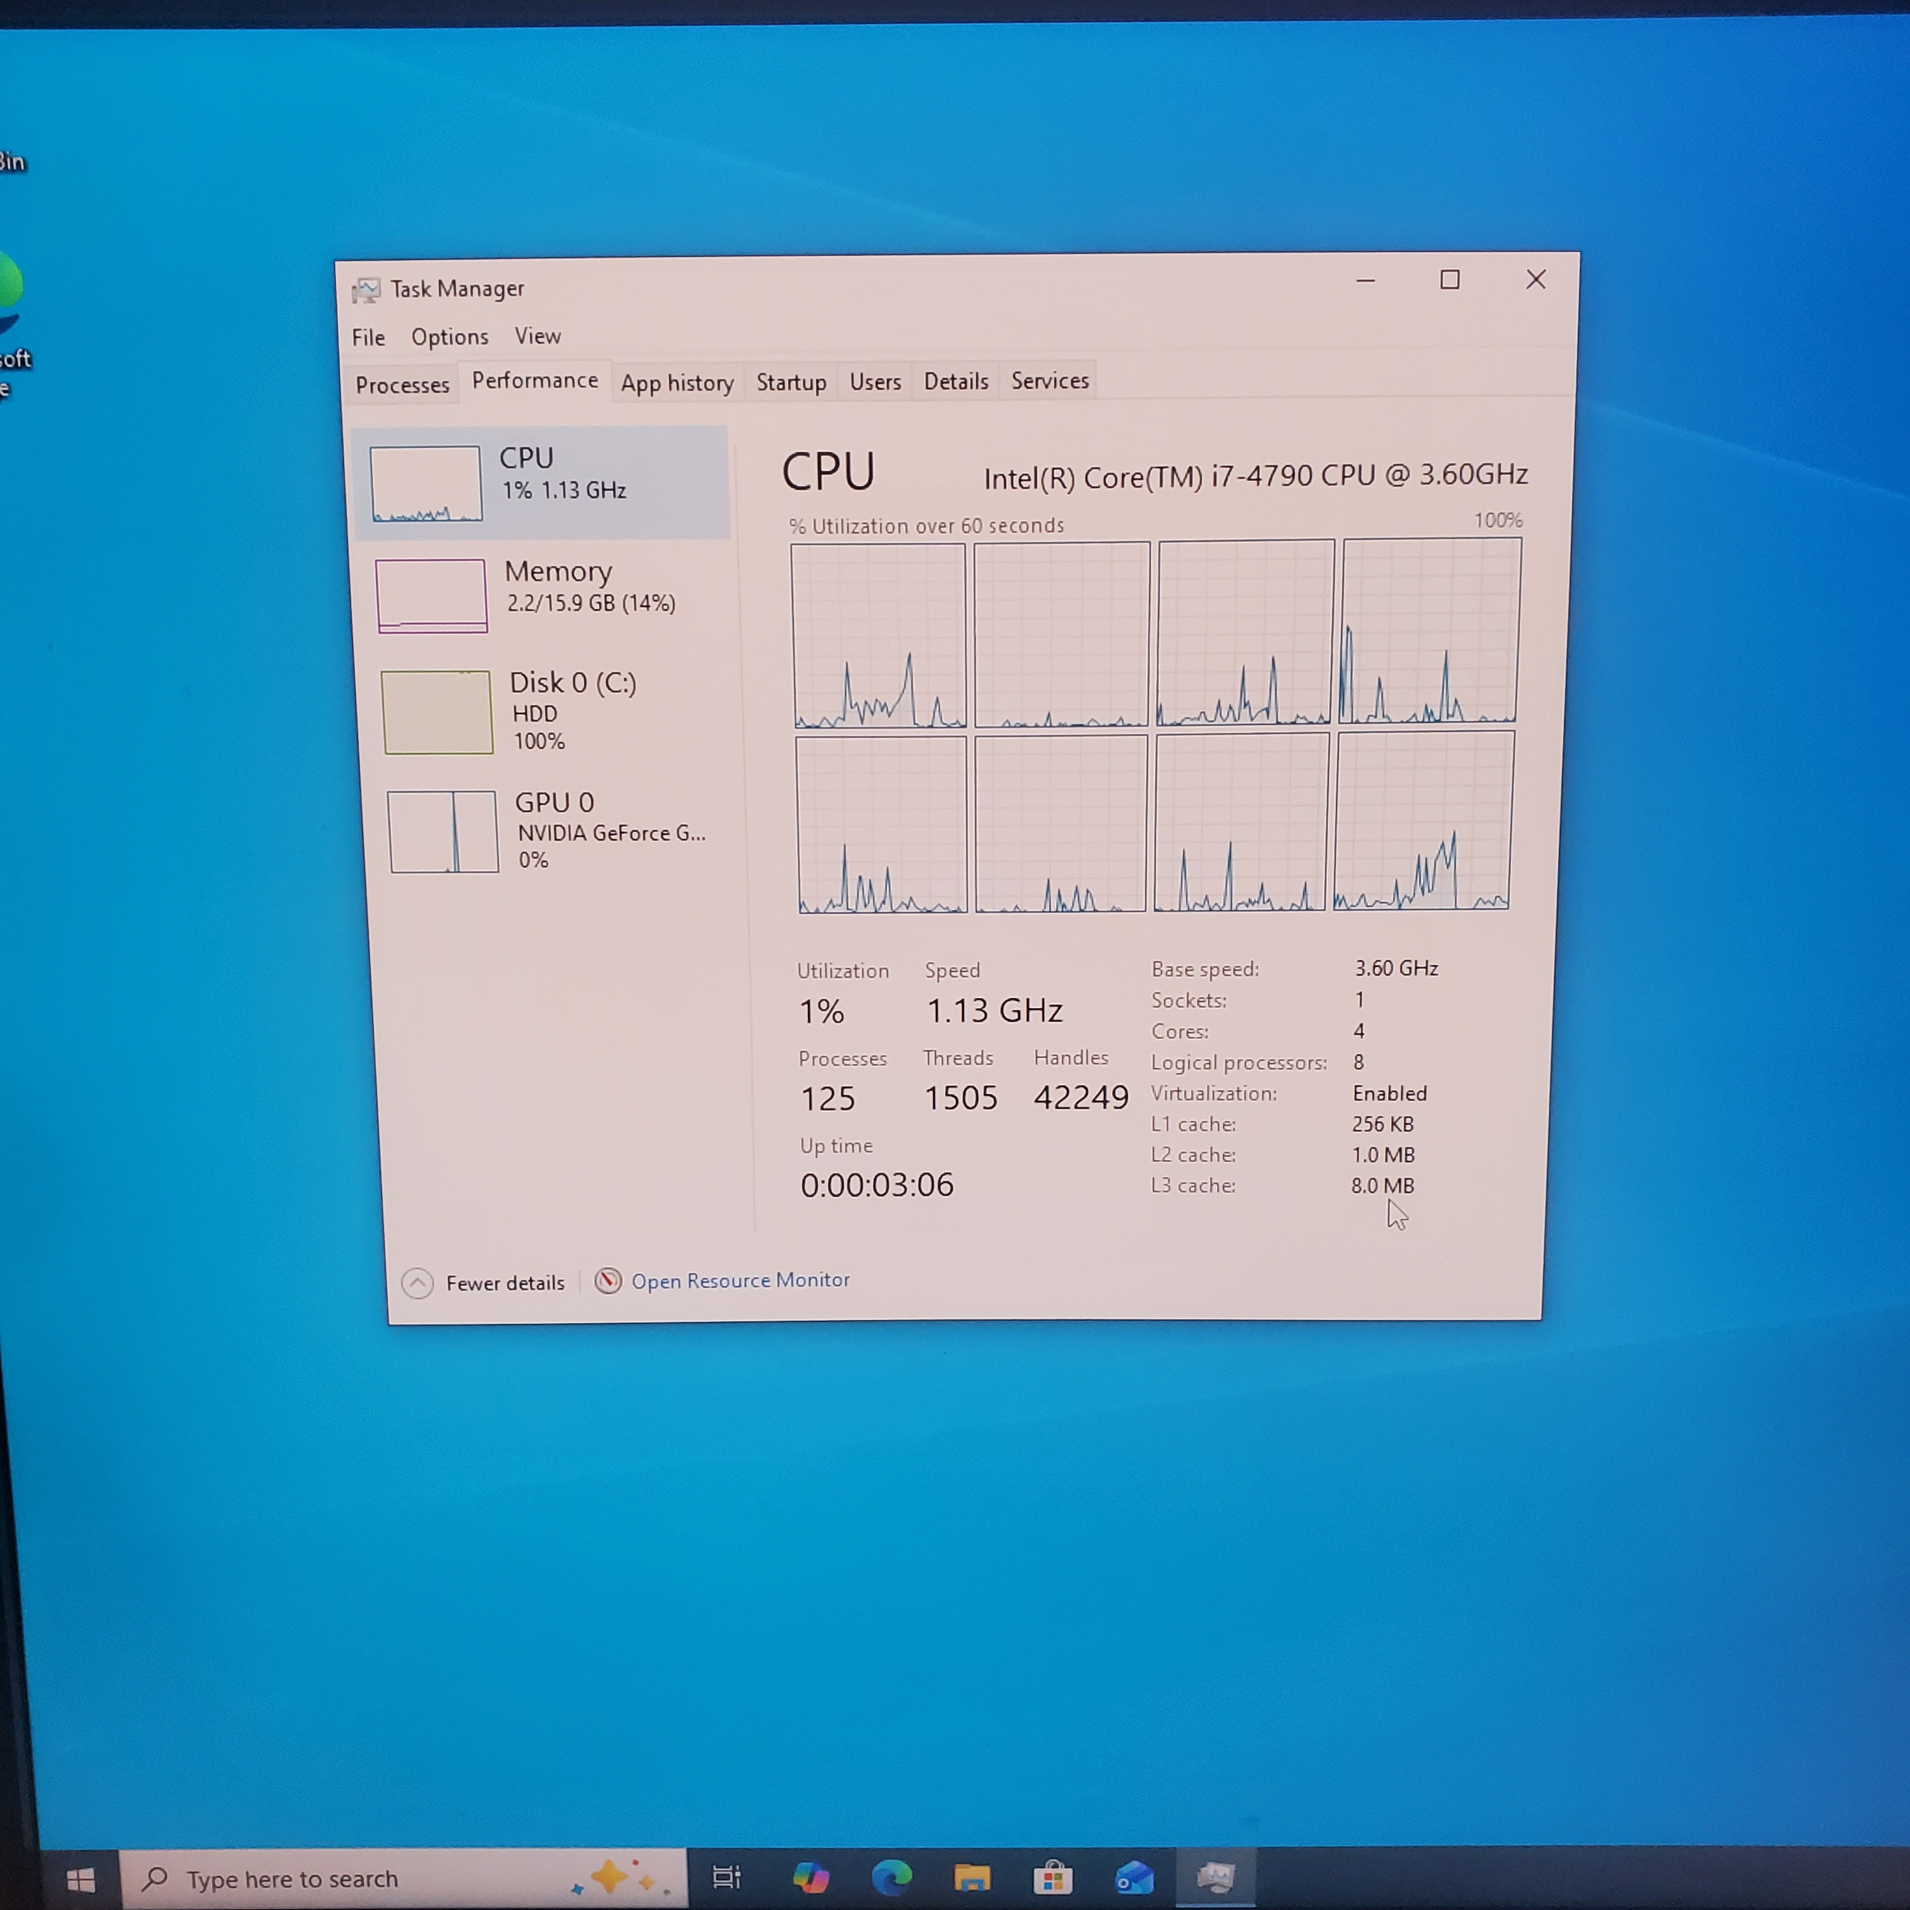Screen dimensions: 1910x1910
Task: Click the Type here to search box
Action: tap(404, 1878)
